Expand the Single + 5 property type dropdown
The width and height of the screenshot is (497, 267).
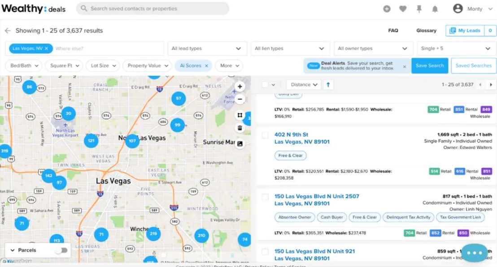click(x=457, y=48)
